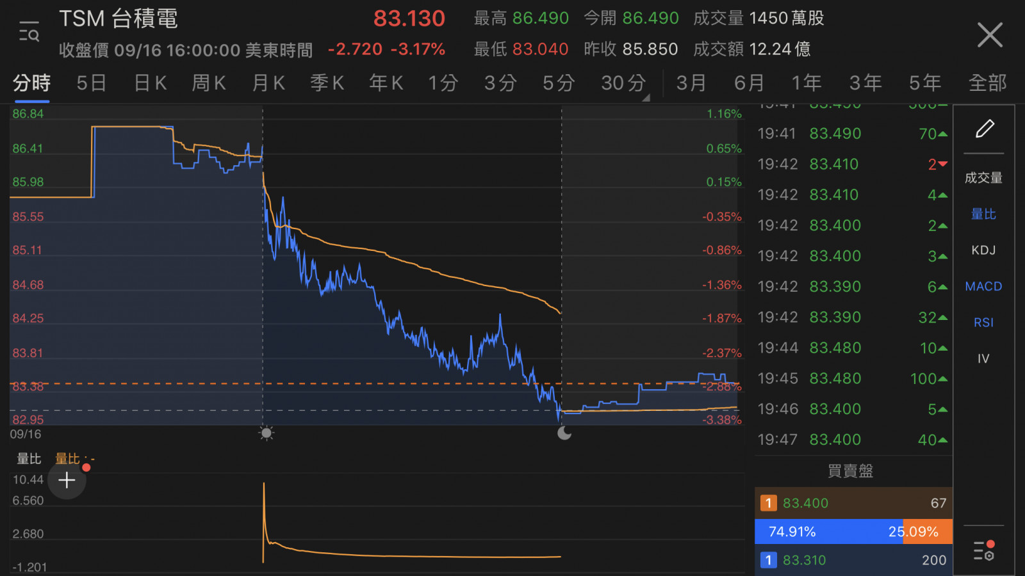Viewport: 1025px width, 576px height.
Task: Select the 19:42 trade with volume 32
Action: 853,317
